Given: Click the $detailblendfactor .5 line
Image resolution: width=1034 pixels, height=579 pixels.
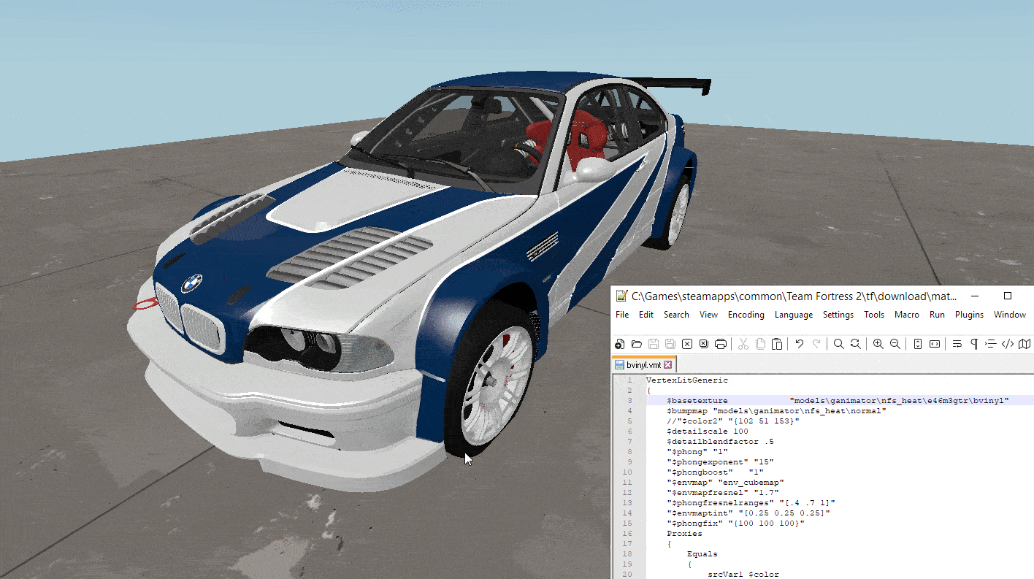Looking at the screenshot, I should 720,441.
